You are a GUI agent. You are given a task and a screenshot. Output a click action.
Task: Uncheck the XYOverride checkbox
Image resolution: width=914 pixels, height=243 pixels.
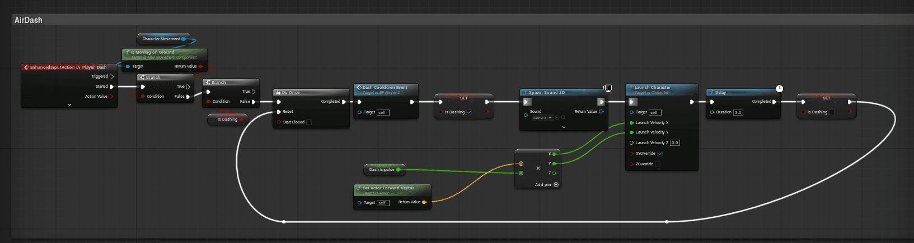pos(660,154)
